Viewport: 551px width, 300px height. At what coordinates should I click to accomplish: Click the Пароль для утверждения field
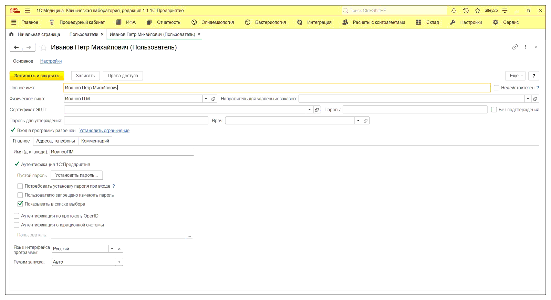click(x=136, y=121)
